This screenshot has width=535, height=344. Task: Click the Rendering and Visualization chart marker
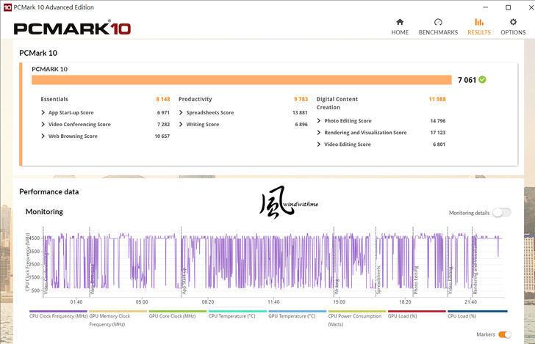tap(475, 264)
